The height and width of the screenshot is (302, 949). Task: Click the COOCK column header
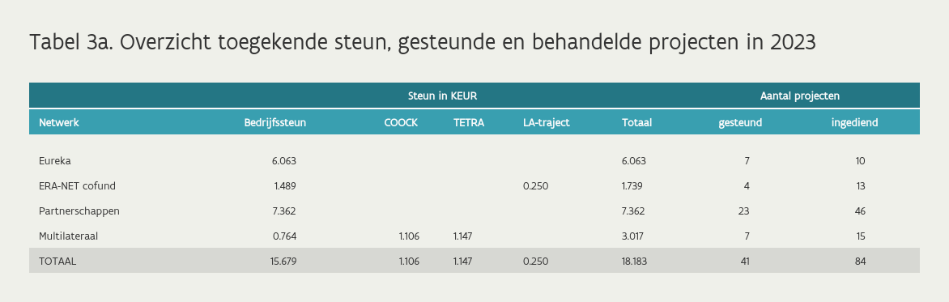pos(401,122)
